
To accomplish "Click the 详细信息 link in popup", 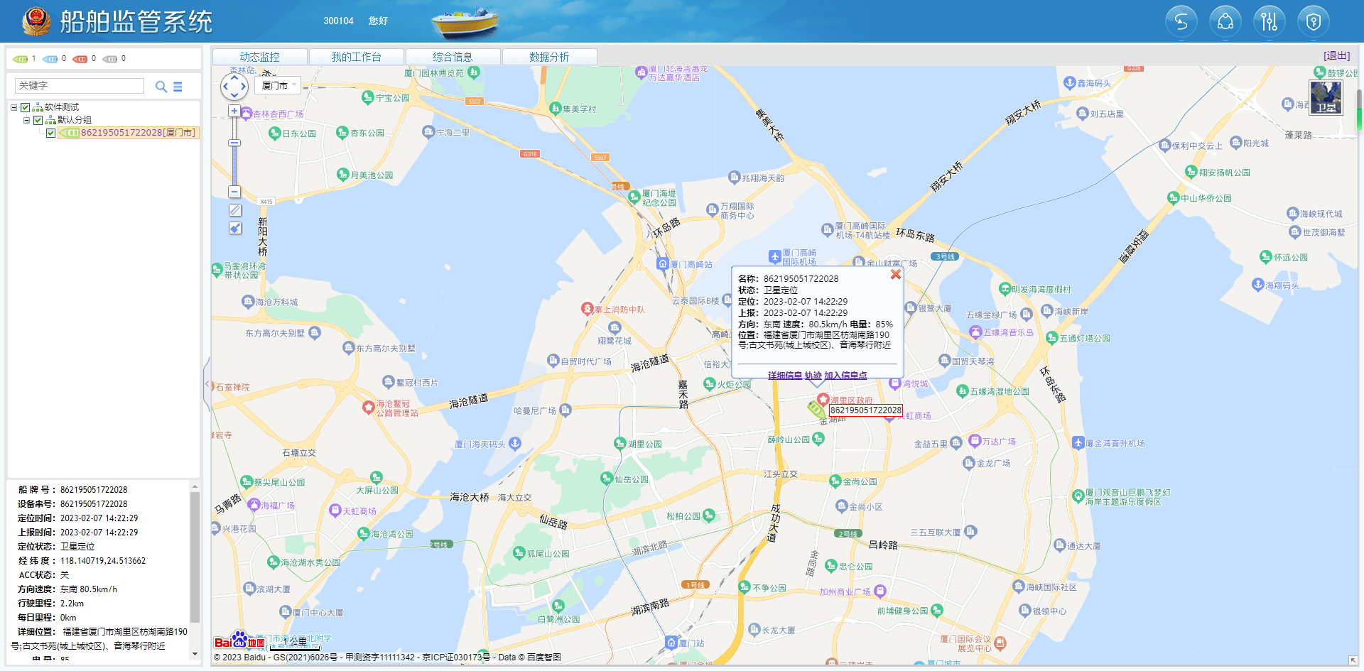I will [784, 376].
